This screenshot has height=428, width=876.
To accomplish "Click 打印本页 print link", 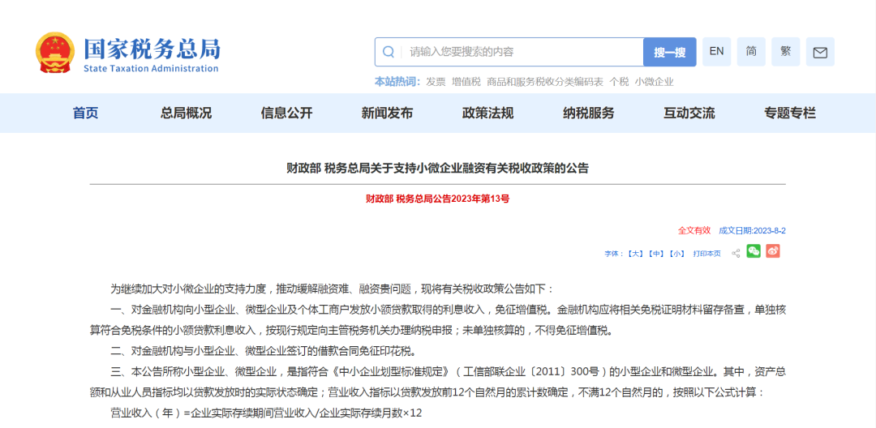I will click(706, 254).
